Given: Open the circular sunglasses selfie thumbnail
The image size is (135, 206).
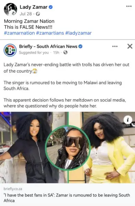Looking at the screenshot, I should pos(68,148).
